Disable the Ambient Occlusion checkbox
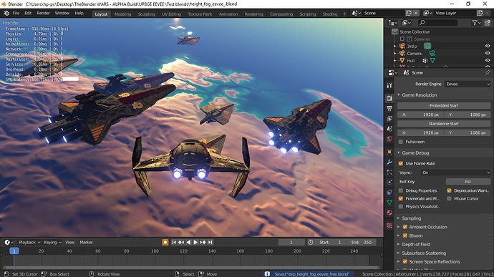The width and height of the screenshot is (494, 277). 405,227
